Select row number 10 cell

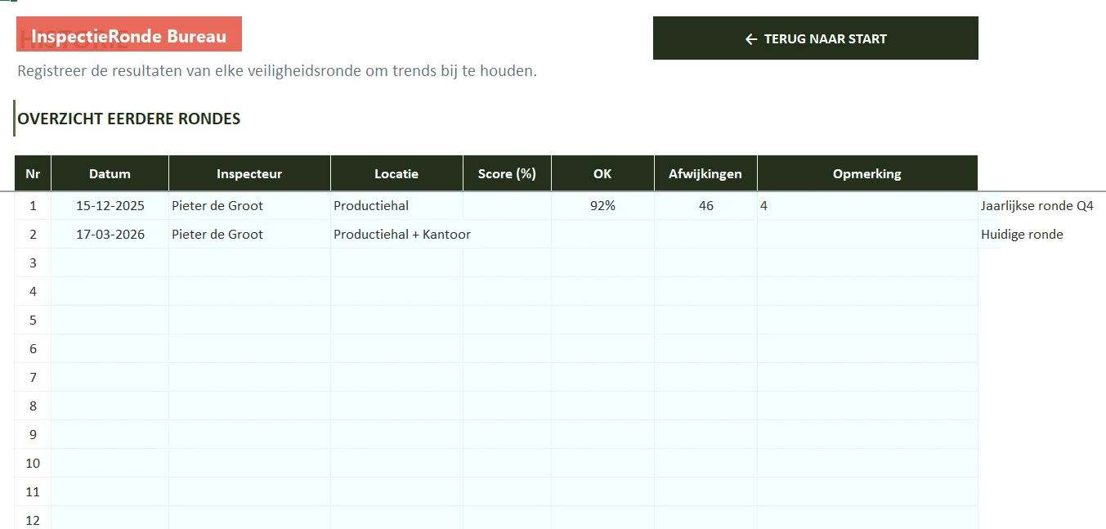pyautogui.click(x=33, y=464)
